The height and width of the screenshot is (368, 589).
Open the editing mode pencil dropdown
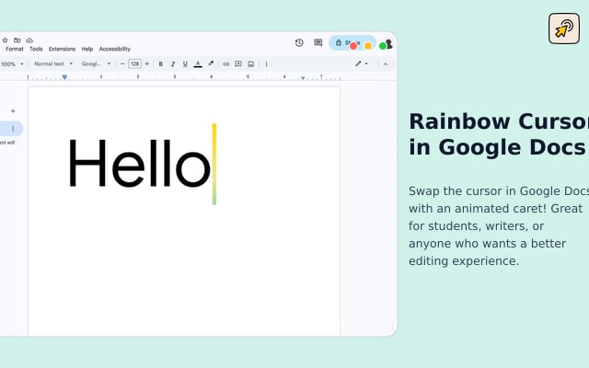coord(362,63)
